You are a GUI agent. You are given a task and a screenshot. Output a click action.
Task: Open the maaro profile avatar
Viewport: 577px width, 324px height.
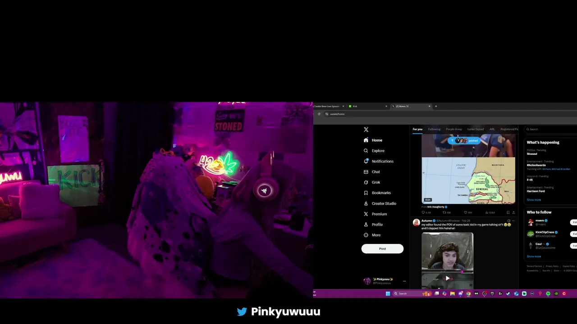(x=531, y=222)
